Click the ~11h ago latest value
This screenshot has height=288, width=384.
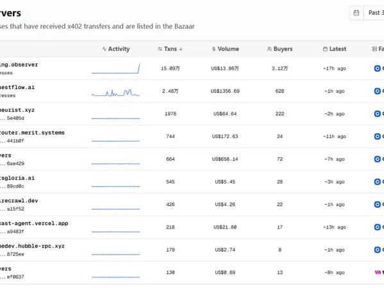335,136
